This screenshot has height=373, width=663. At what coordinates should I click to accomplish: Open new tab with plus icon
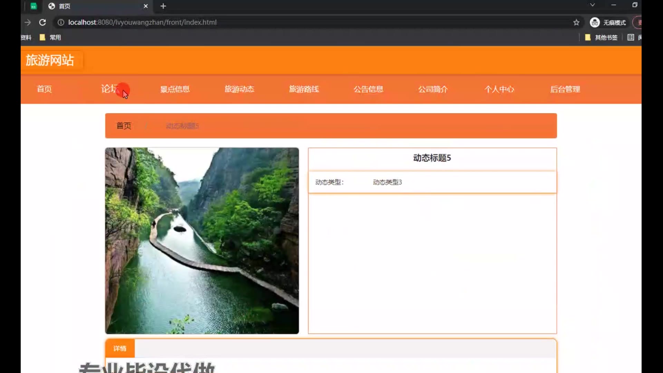[163, 6]
